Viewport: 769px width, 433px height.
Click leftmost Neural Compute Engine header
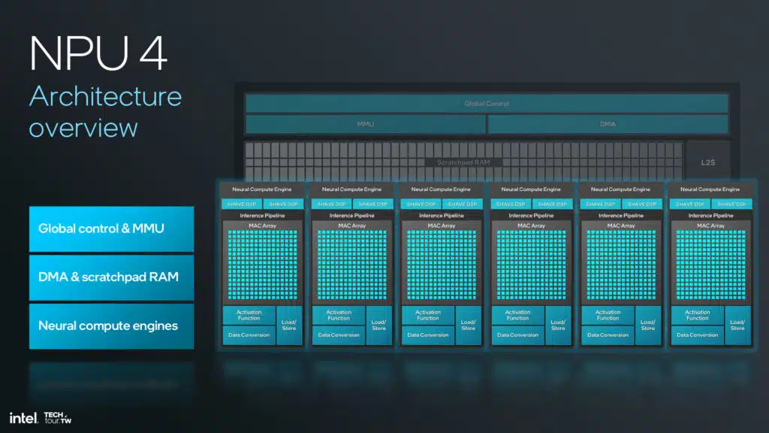(262, 189)
